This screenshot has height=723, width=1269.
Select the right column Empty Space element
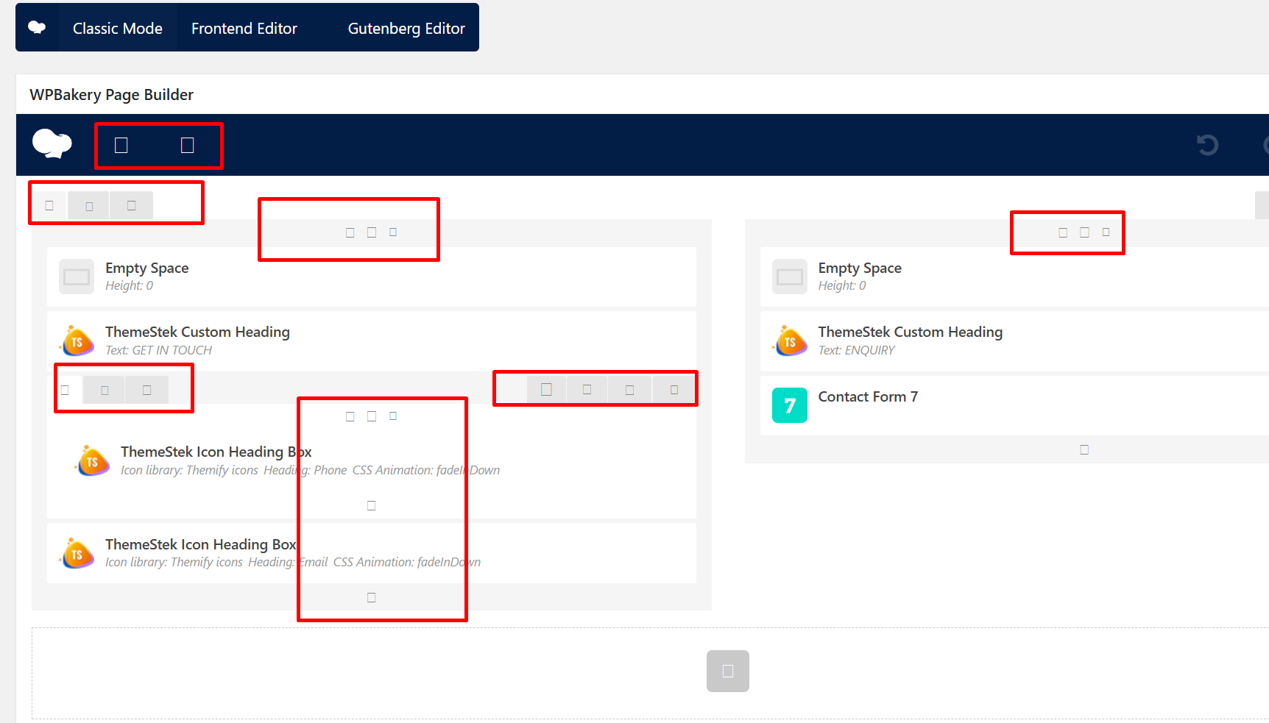tap(1014, 277)
